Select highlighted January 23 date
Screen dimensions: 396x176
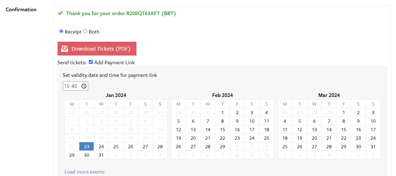tap(87, 147)
